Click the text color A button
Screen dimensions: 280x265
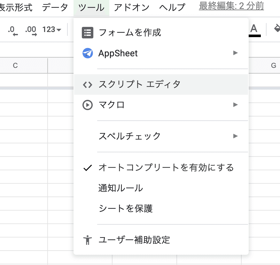(254, 29)
